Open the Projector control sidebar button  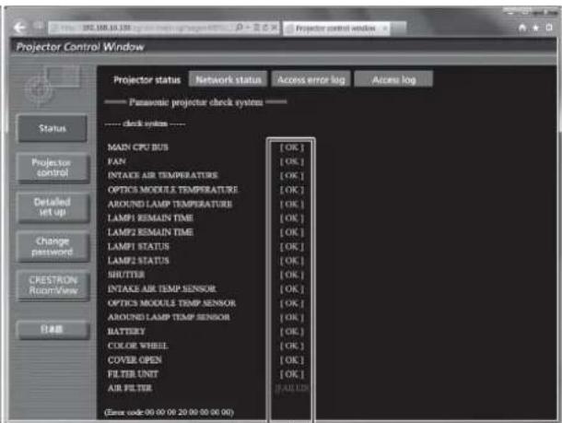point(53,168)
